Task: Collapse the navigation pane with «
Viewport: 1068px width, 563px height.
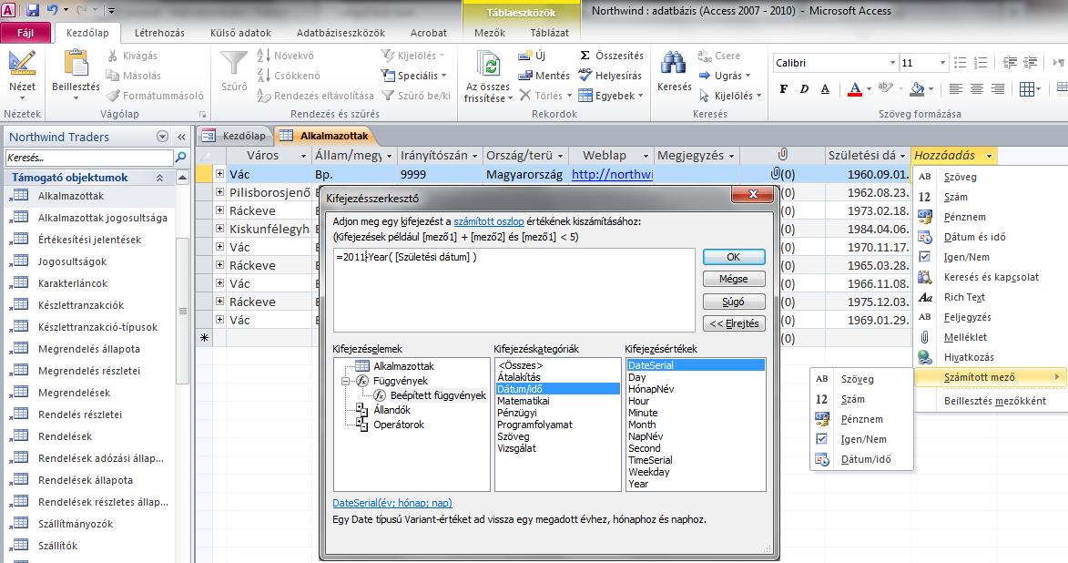Action: click(182, 137)
